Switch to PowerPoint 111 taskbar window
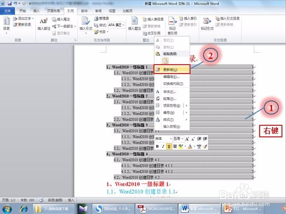Viewport: 286px width, 214px height. click(x=243, y=209)
